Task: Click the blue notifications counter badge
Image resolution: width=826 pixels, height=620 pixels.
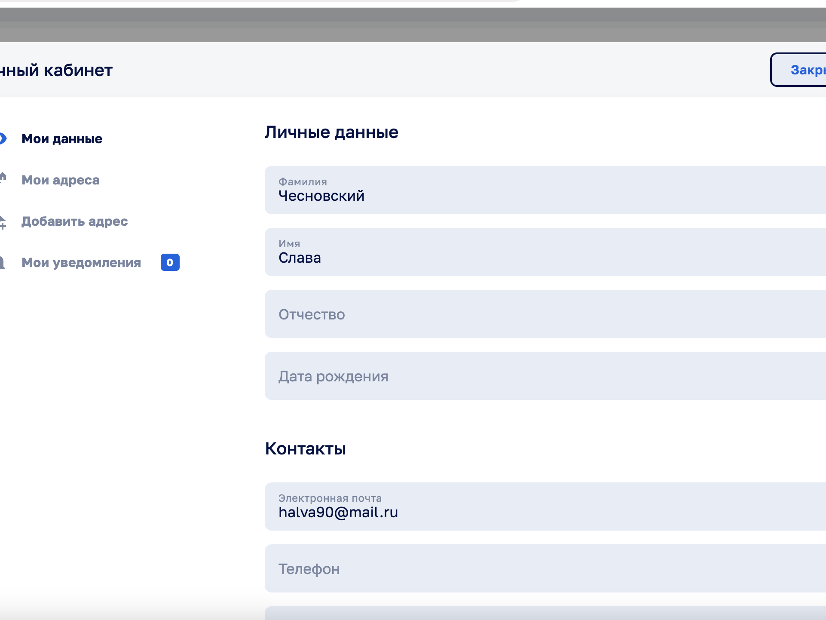Action: (x=170, y=262)
